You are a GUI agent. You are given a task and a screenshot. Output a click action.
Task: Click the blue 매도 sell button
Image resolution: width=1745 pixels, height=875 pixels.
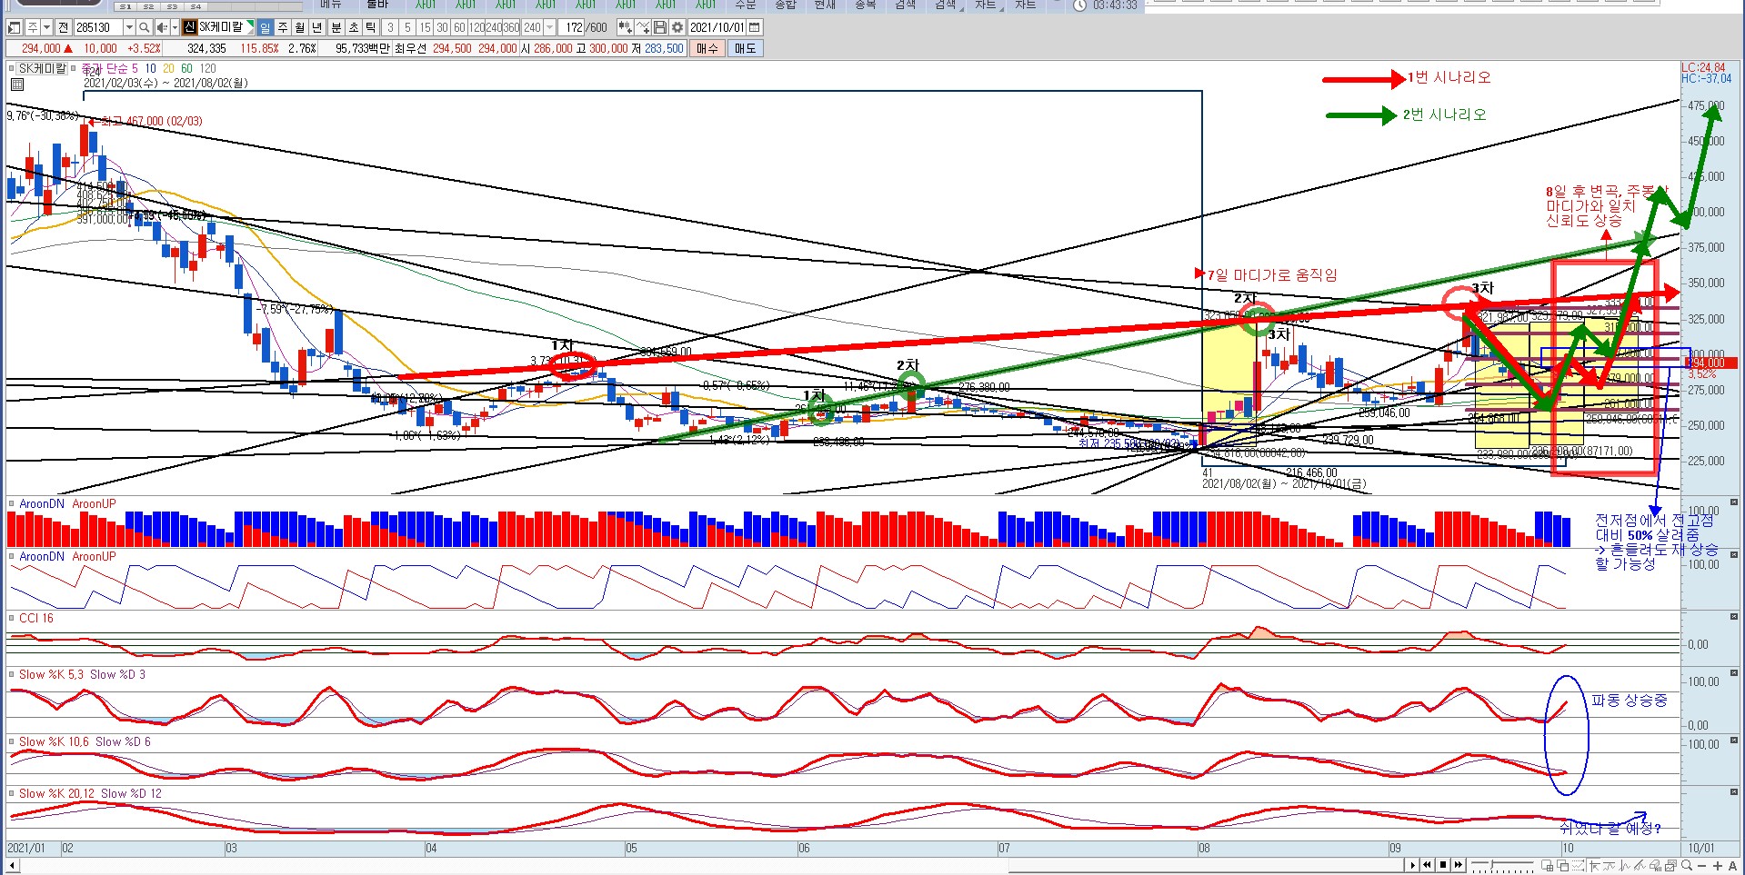click(x=745, y=48)
